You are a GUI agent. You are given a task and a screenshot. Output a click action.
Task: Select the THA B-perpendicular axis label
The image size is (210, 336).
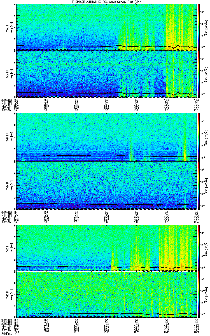tap(8, 27)
